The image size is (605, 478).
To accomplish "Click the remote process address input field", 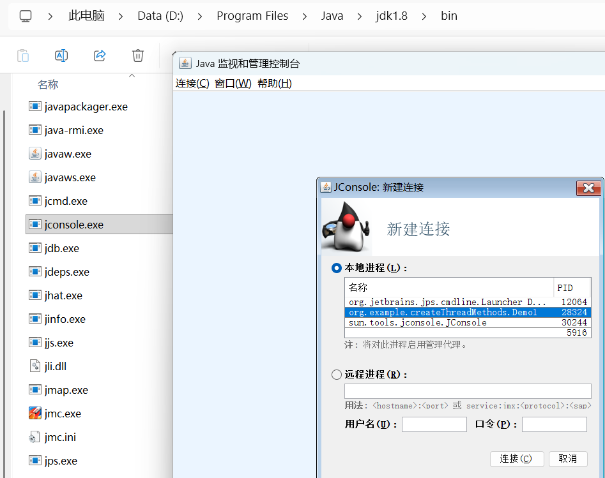I will [468, 391].
